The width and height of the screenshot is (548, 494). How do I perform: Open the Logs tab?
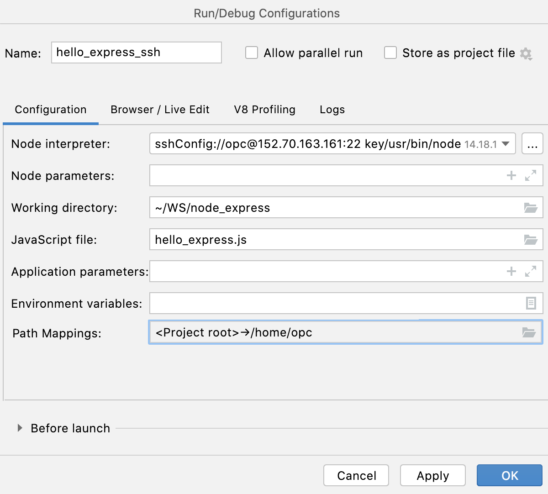click(332, 110)
